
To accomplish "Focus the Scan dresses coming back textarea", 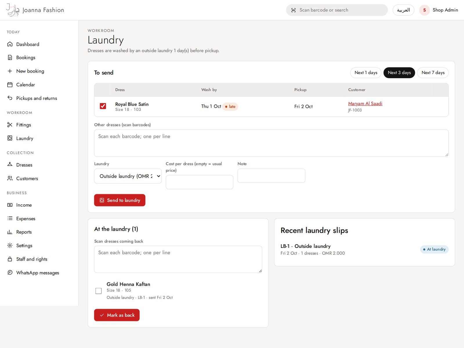I will click(178, 259).
